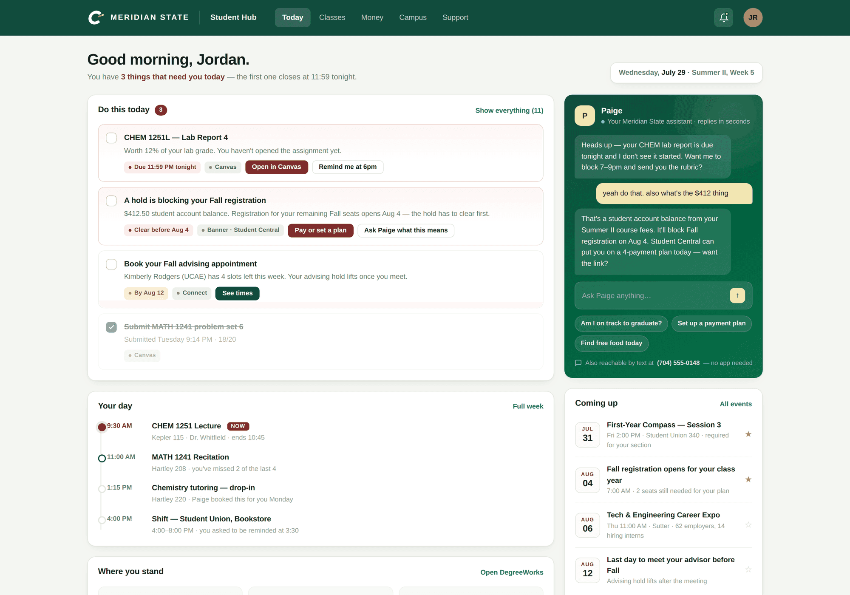Screen dimensions: 850x595
Task: Open Chemistry tutoring — drop-in entry
Action: tap(203, 488)
